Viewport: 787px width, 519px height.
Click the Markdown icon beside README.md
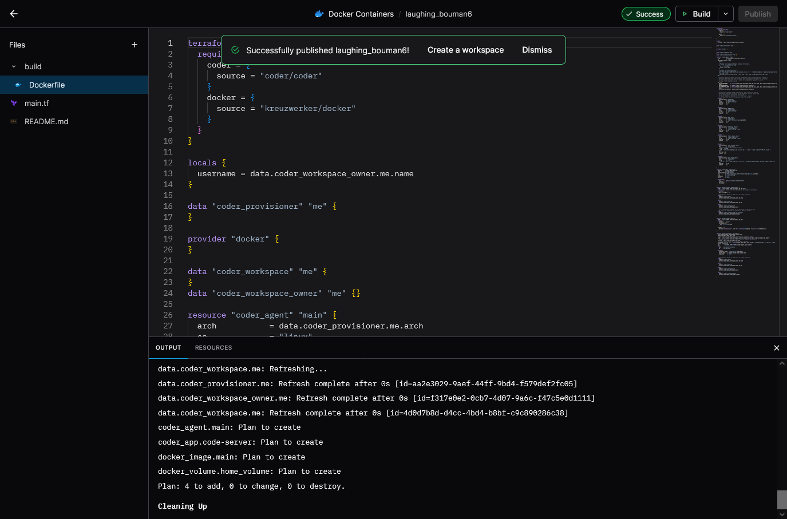point(14,121)
